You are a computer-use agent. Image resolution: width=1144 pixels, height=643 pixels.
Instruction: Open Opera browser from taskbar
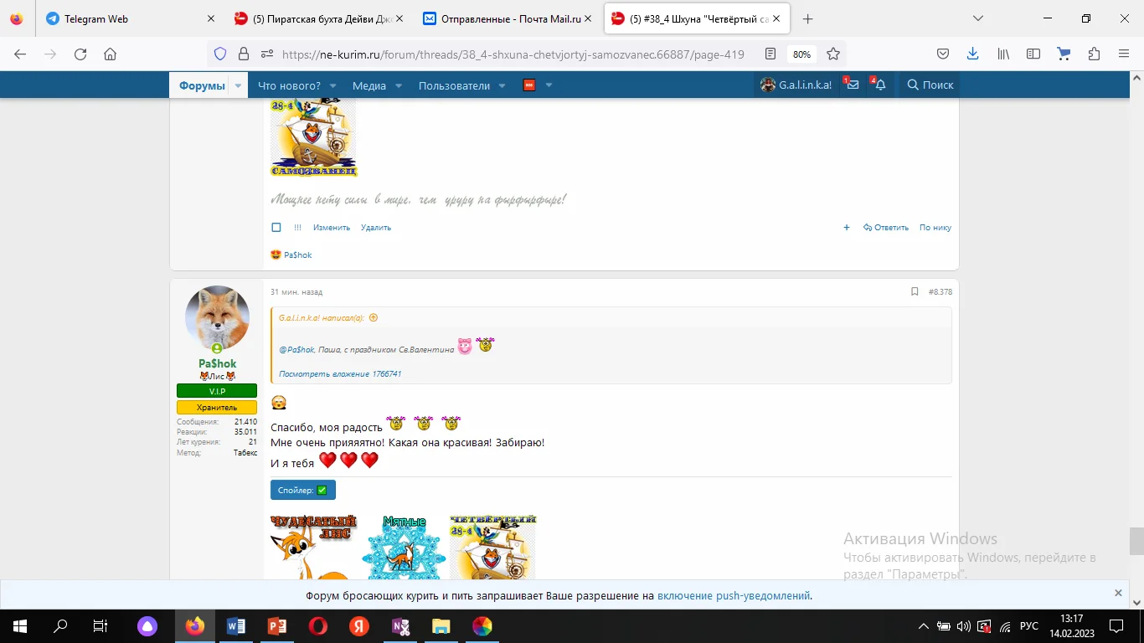point(317,626)
